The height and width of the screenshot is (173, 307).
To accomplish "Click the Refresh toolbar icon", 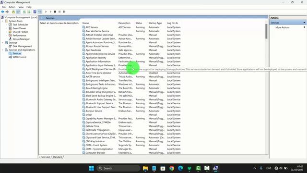I will click(24, 12).
